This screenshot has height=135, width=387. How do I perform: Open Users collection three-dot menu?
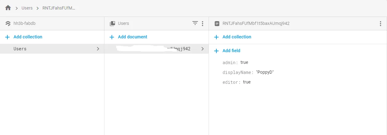pos(202,23)
